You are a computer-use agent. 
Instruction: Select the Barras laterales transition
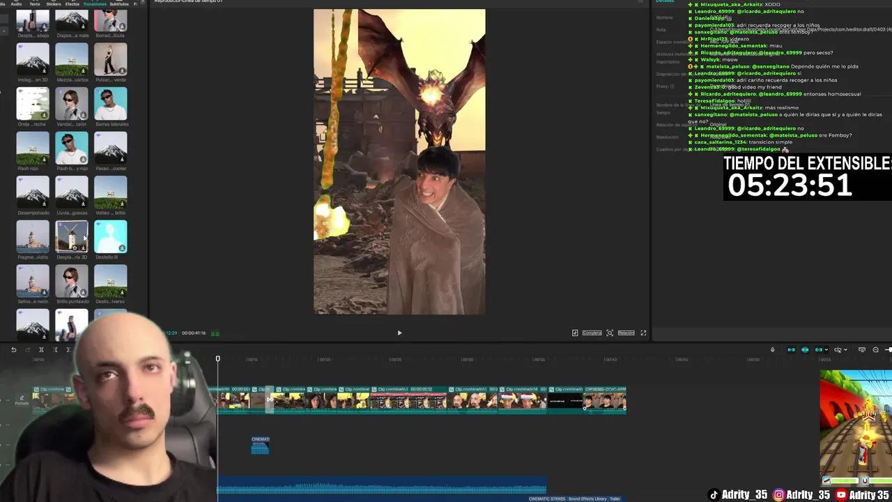(x=111, y=103)
